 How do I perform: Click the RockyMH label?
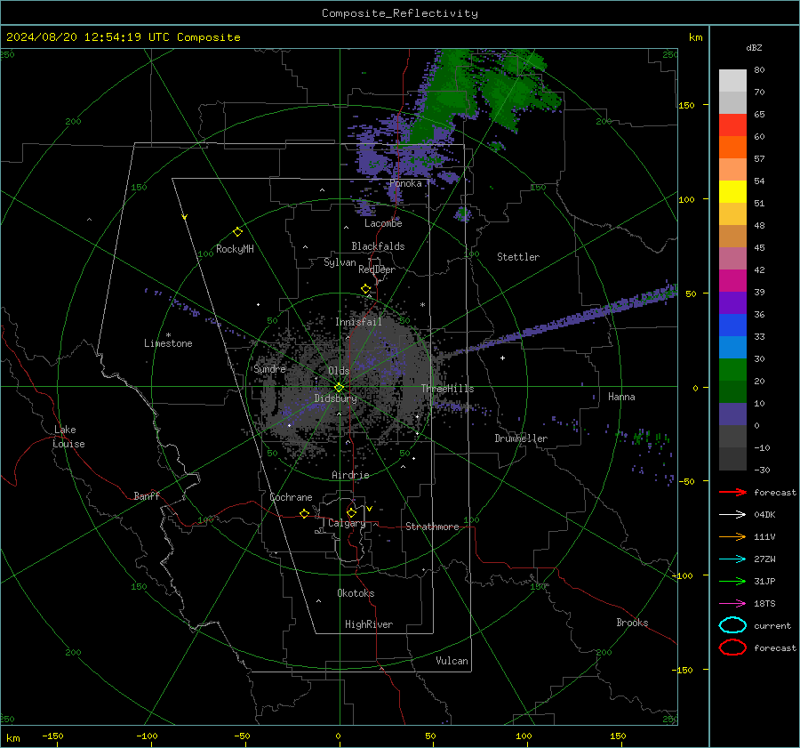click(x=235, y=249)
